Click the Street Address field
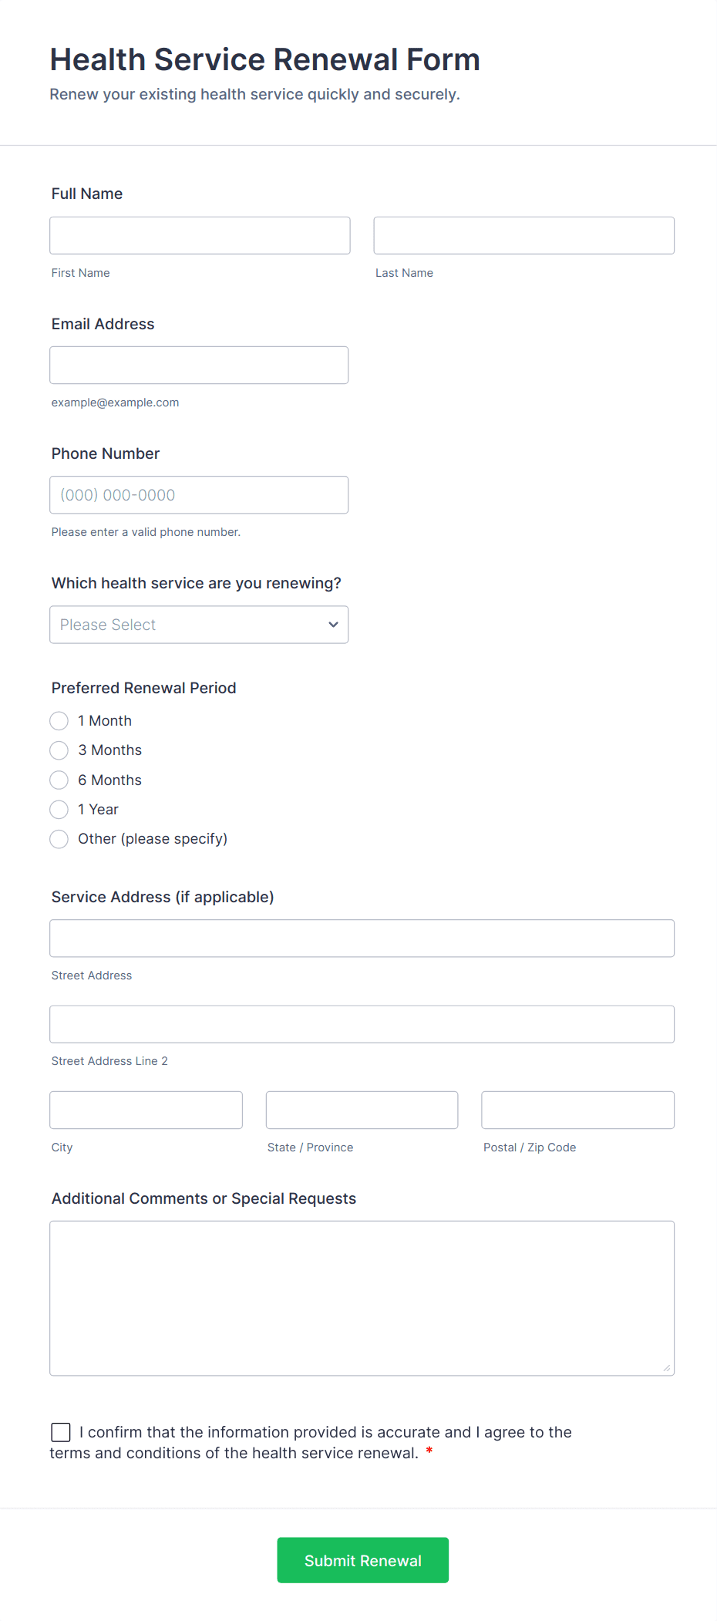This screenshot has height=1621, width=717. (362, 939)
